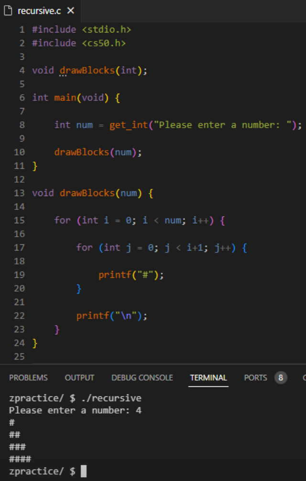This screenshot has width=306, height=481.
Task: Click the inner for loop with variable j
Action: coord(162,248)
